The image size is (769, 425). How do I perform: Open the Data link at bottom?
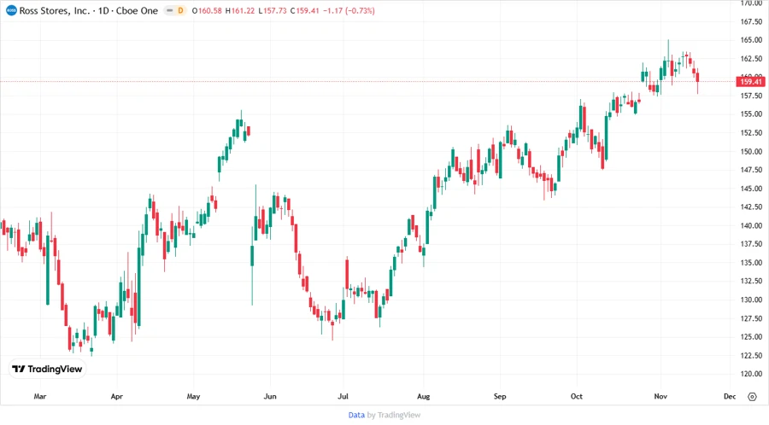356,415
